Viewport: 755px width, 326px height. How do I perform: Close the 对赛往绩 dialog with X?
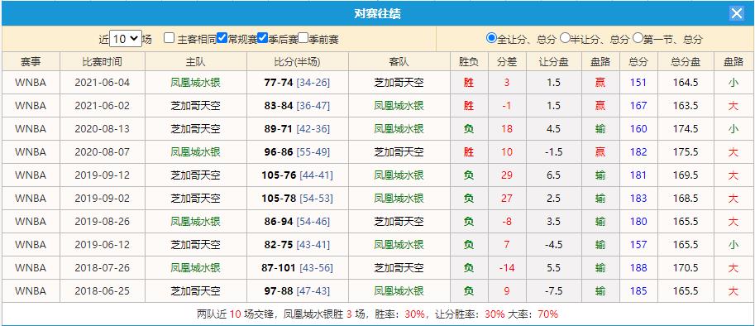click(x=737, y=13)
